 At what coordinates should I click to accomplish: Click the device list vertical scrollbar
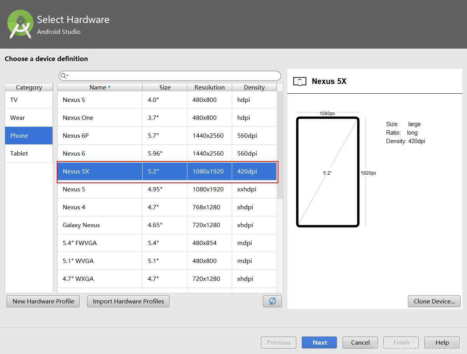tap(280, 145)
